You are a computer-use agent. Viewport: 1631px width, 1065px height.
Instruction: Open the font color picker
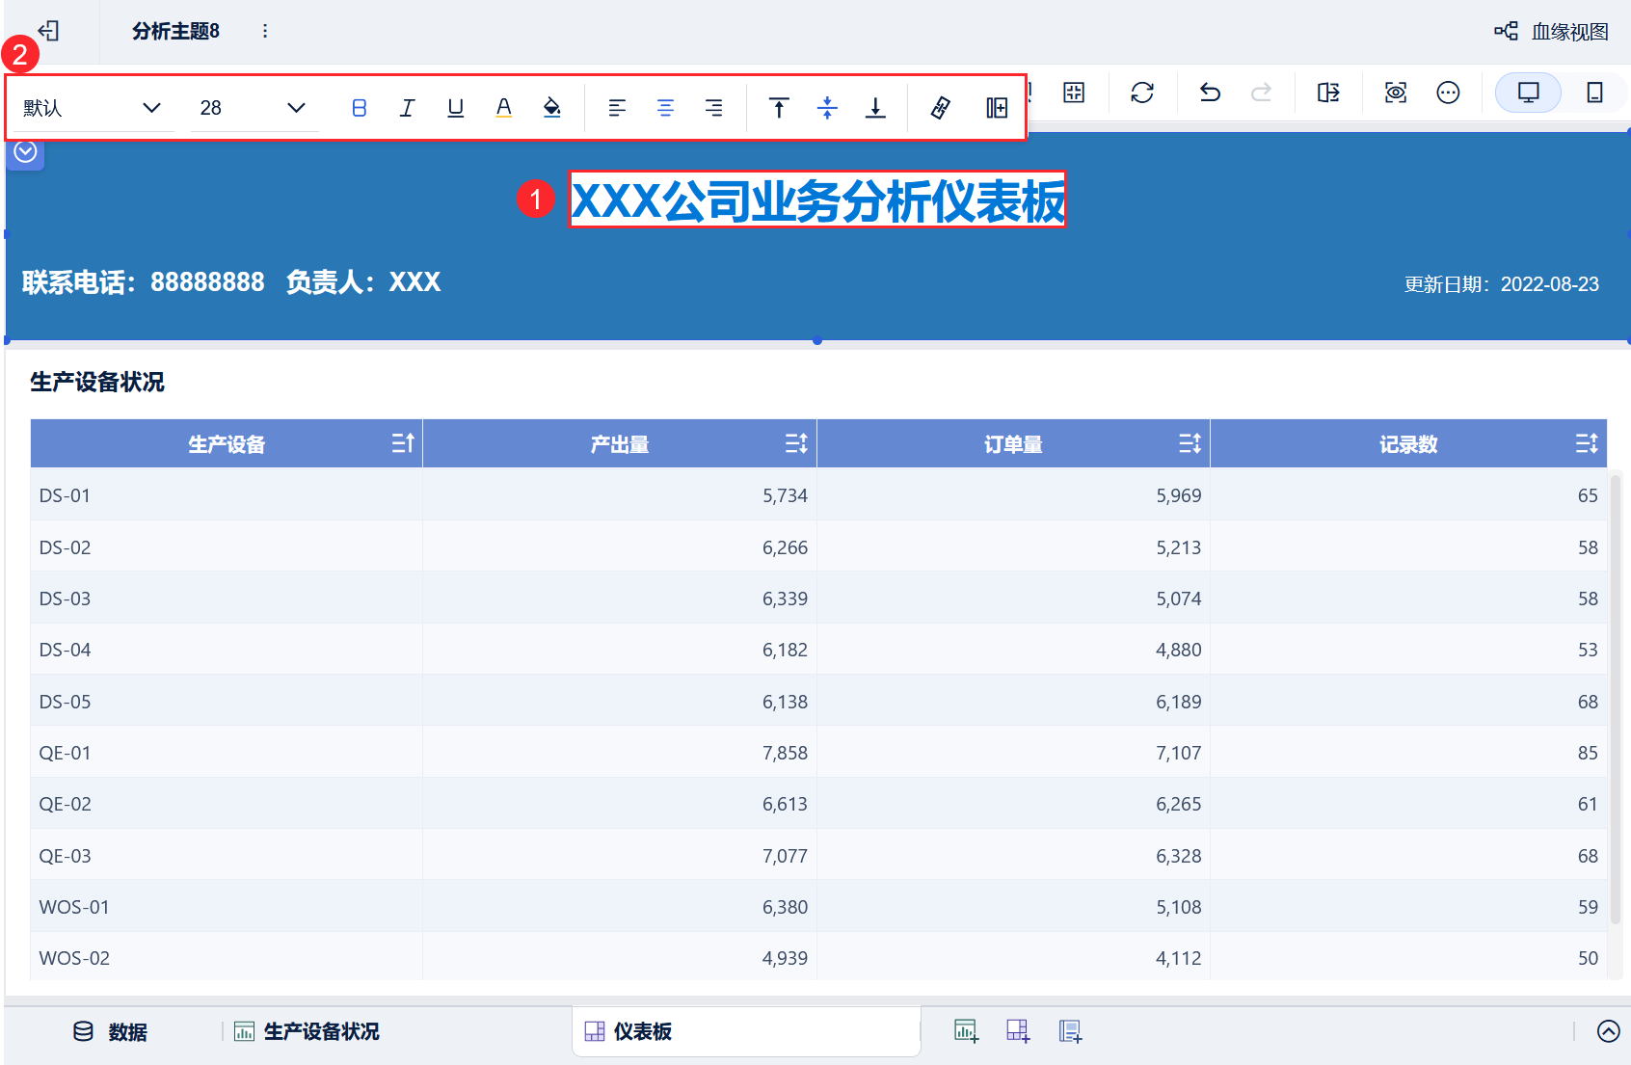tap(503, 108)
